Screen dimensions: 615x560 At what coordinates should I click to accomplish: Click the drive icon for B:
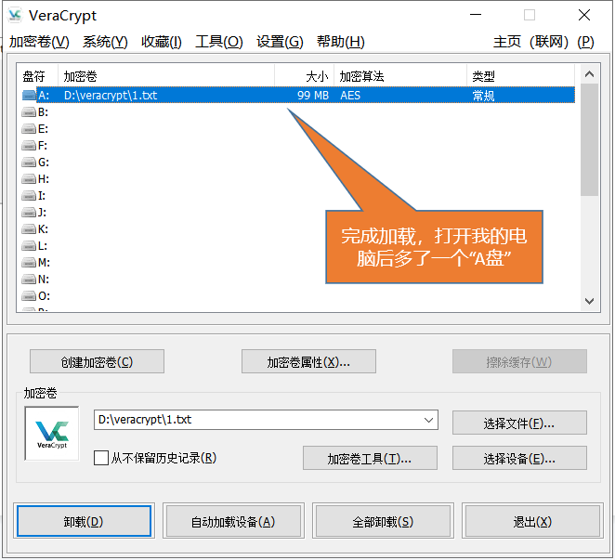coord(29,112)
